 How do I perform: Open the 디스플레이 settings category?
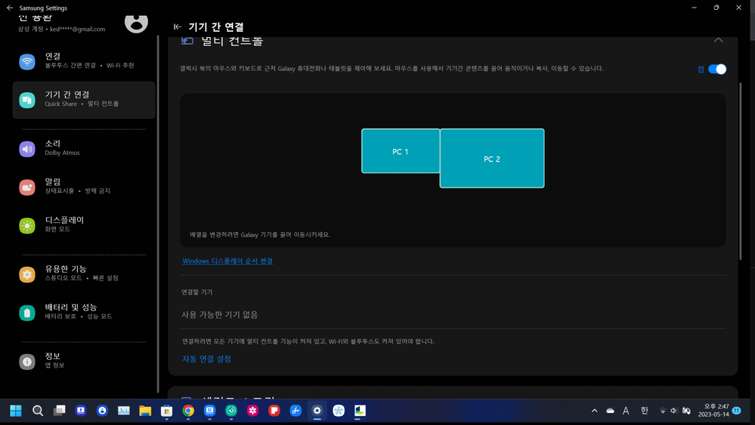tap(84, 225)
